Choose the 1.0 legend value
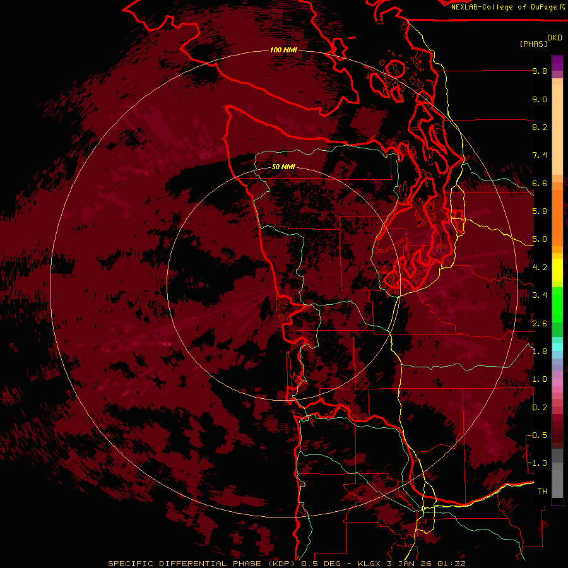This screenshot has width=568, height=568. 540,379
